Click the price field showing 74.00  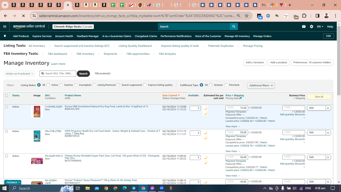point(237,108)
